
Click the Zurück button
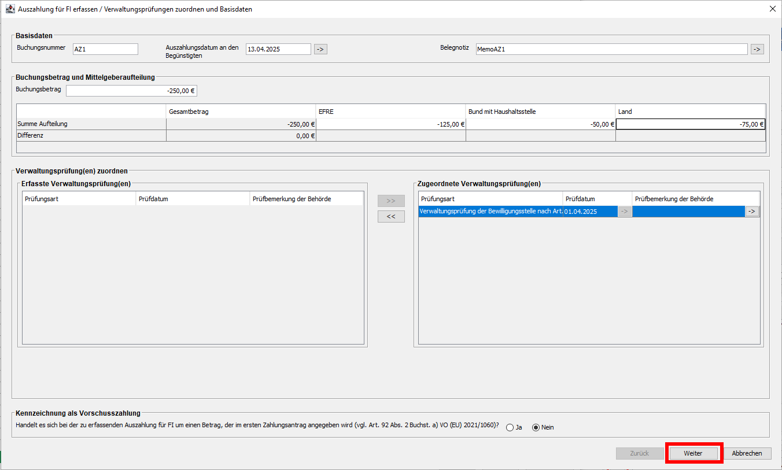[639, 453]
